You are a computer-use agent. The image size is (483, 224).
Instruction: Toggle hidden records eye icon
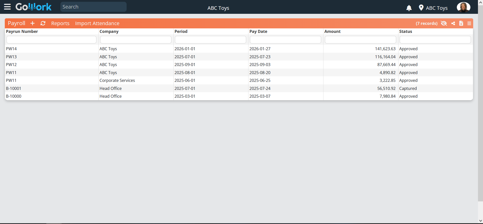tap(444, 23)
